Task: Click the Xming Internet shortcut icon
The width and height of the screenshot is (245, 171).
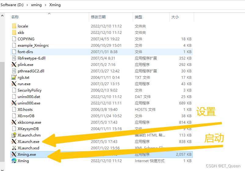Action: 14,161
